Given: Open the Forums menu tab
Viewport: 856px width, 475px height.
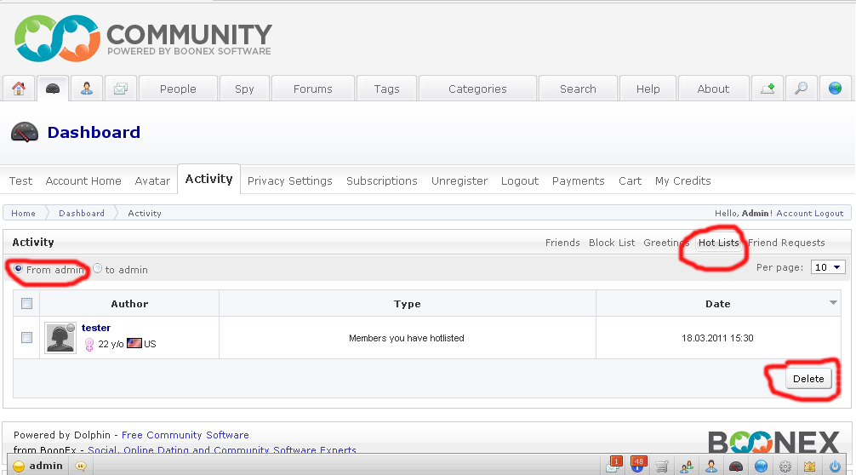Looking at the screenshot, I should (x=312, y=89).
